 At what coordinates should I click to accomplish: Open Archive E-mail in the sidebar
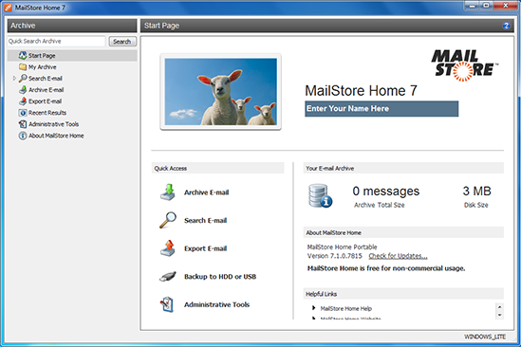pos(46,90)
